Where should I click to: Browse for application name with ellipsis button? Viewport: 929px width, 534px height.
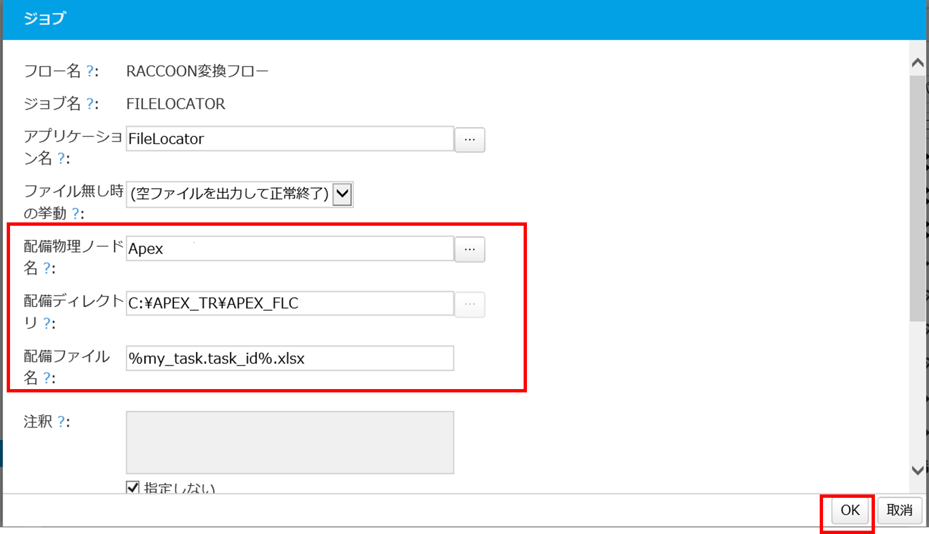(x=470, y=139)
